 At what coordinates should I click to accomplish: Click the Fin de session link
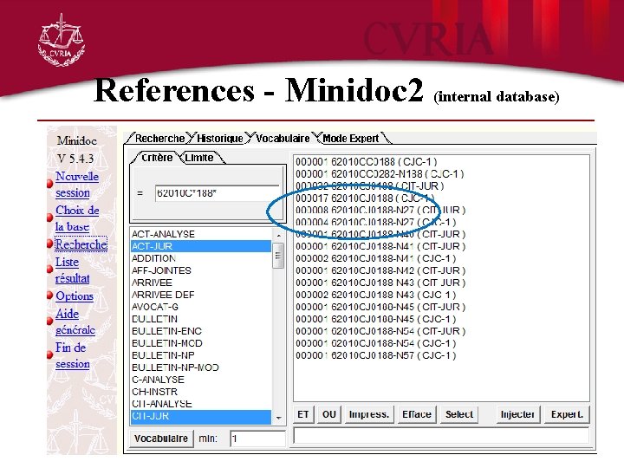click(73, 355)
